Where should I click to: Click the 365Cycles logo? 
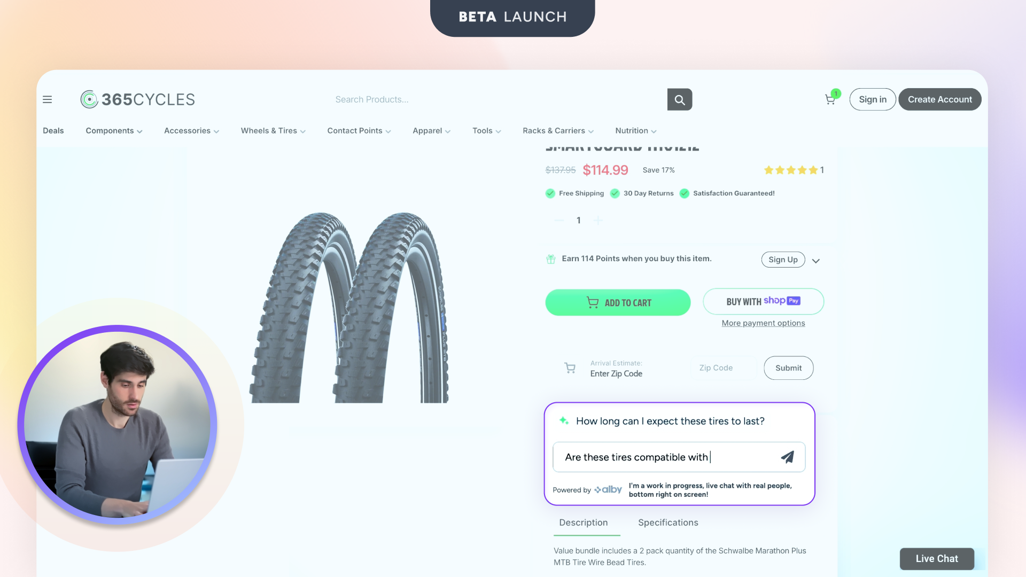pyautogui.click(x=137, y=99)
